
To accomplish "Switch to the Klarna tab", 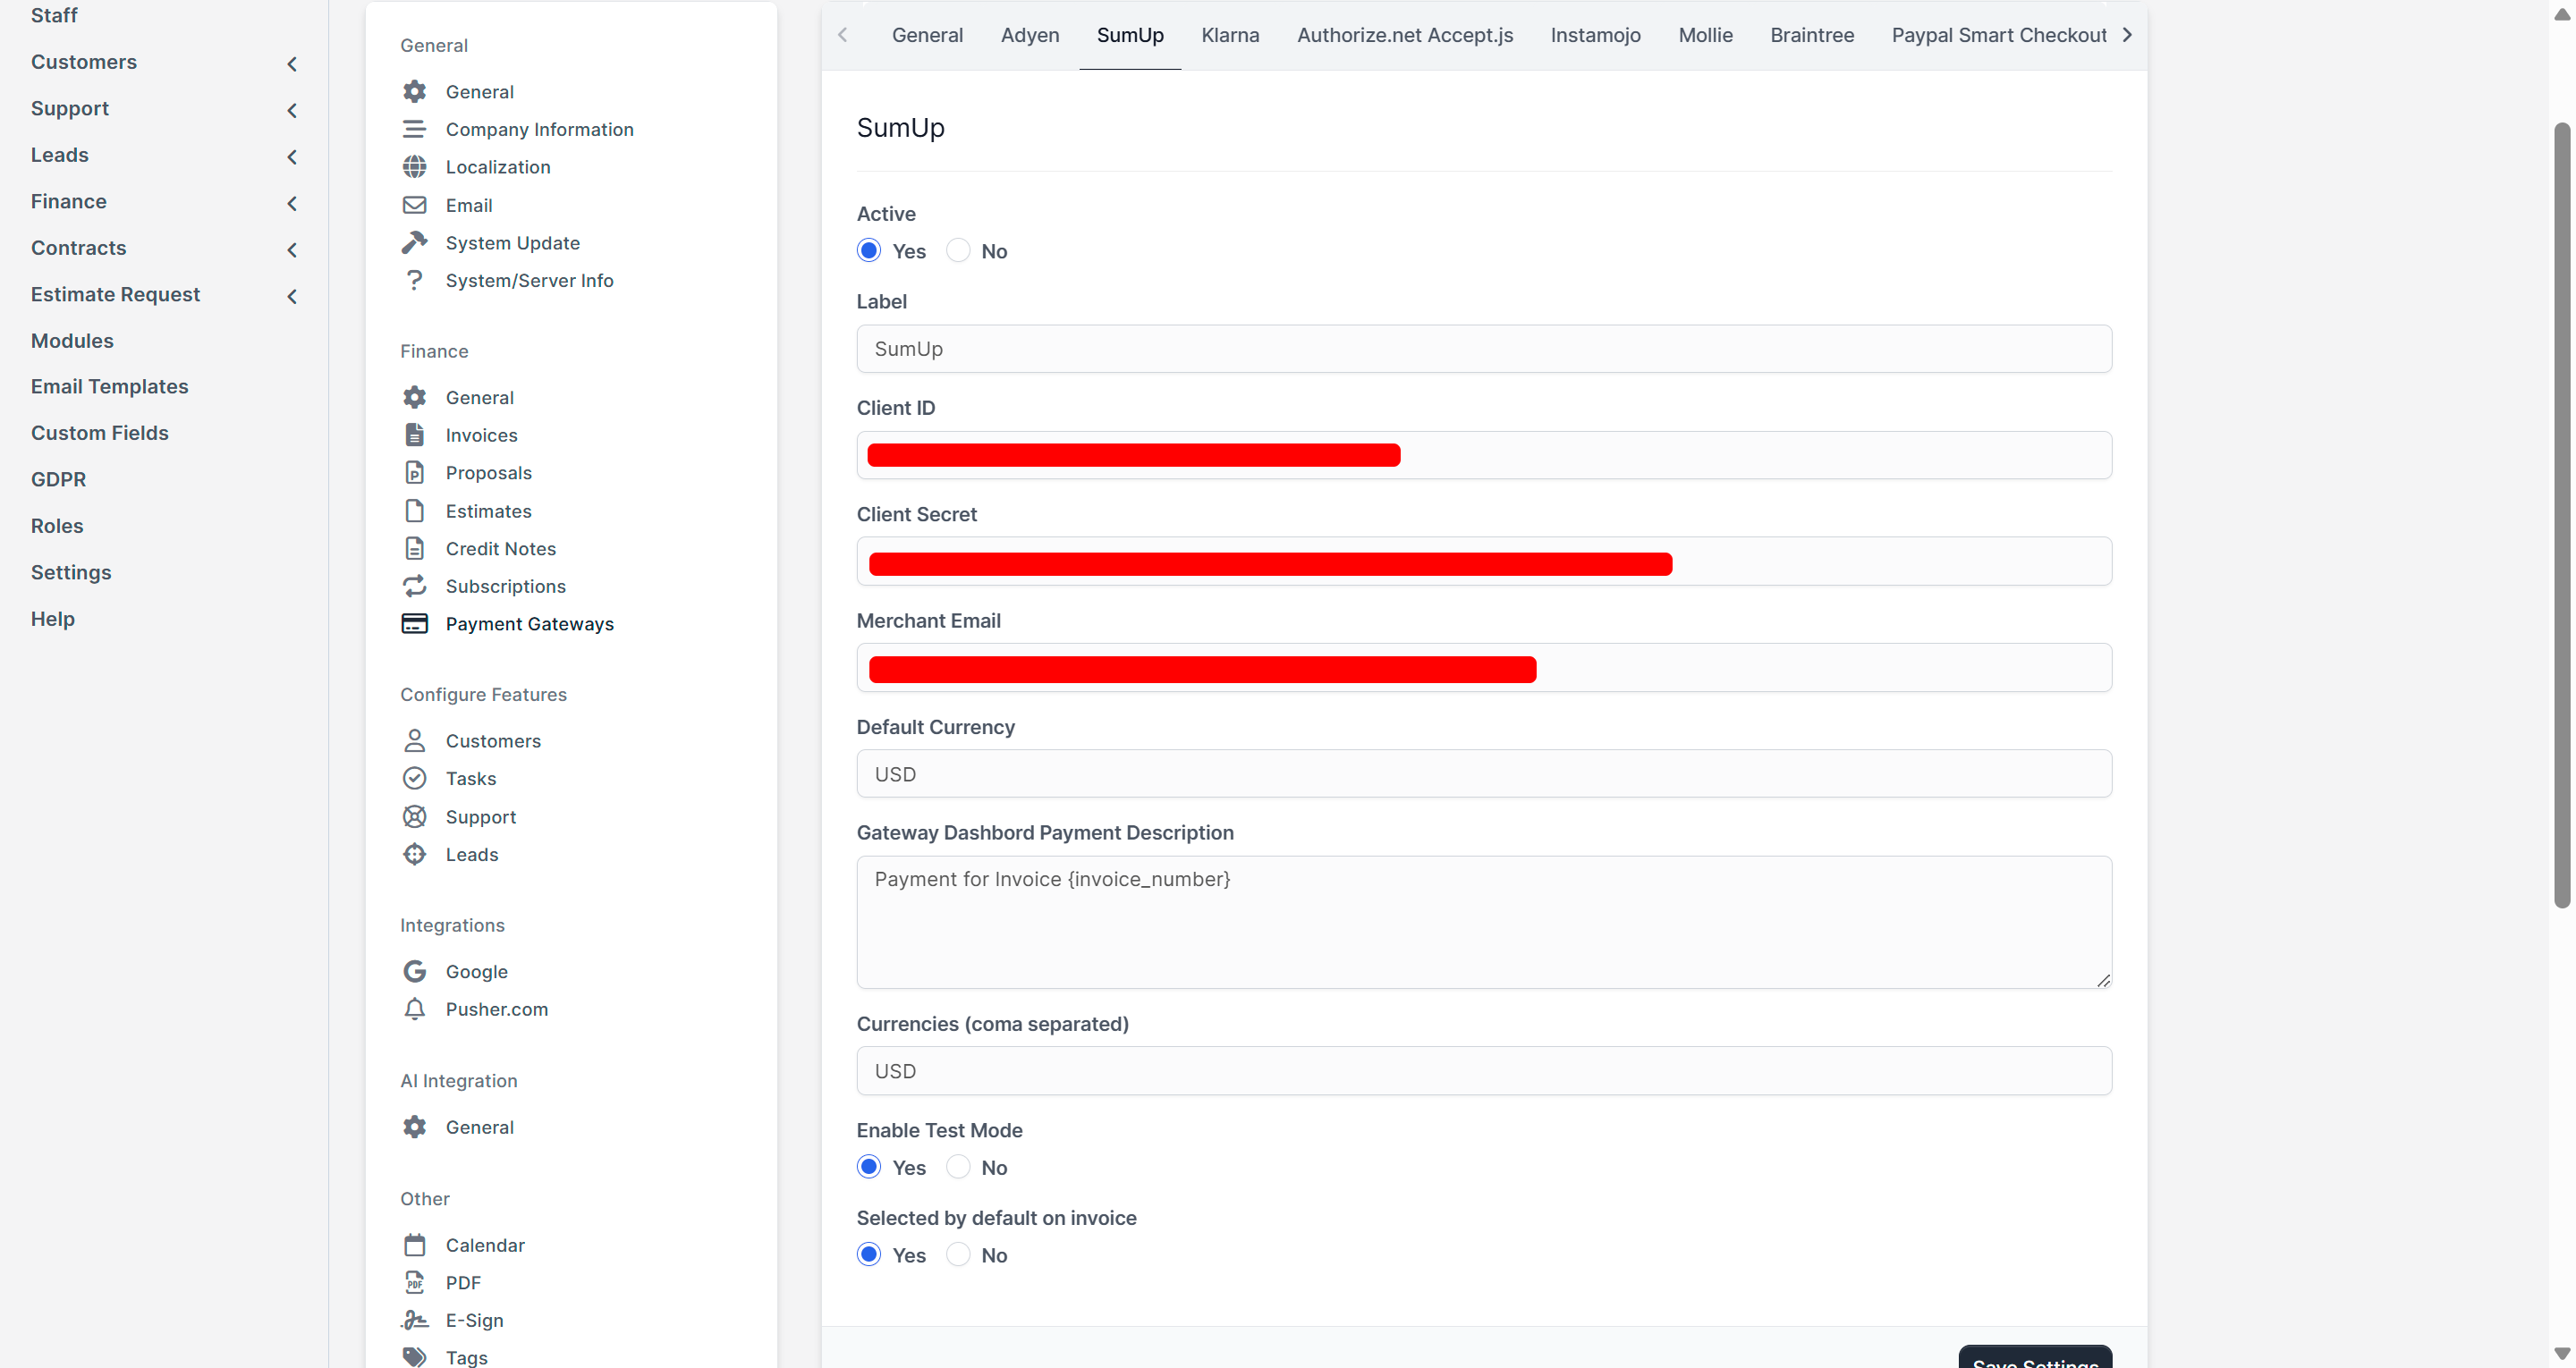I will 1230,35.
